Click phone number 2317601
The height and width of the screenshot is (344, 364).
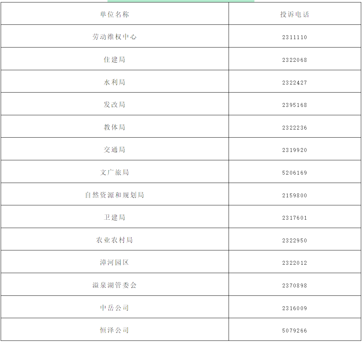tap(295, 218)
